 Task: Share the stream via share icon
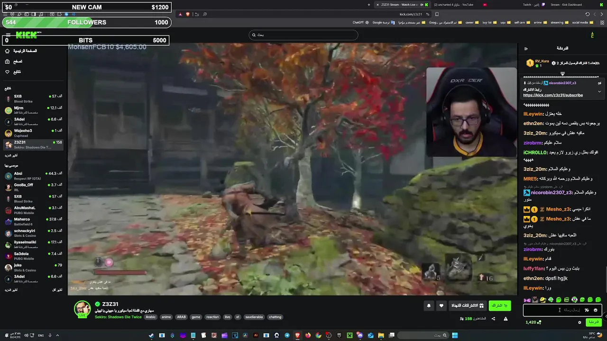[x=493, y=319]
